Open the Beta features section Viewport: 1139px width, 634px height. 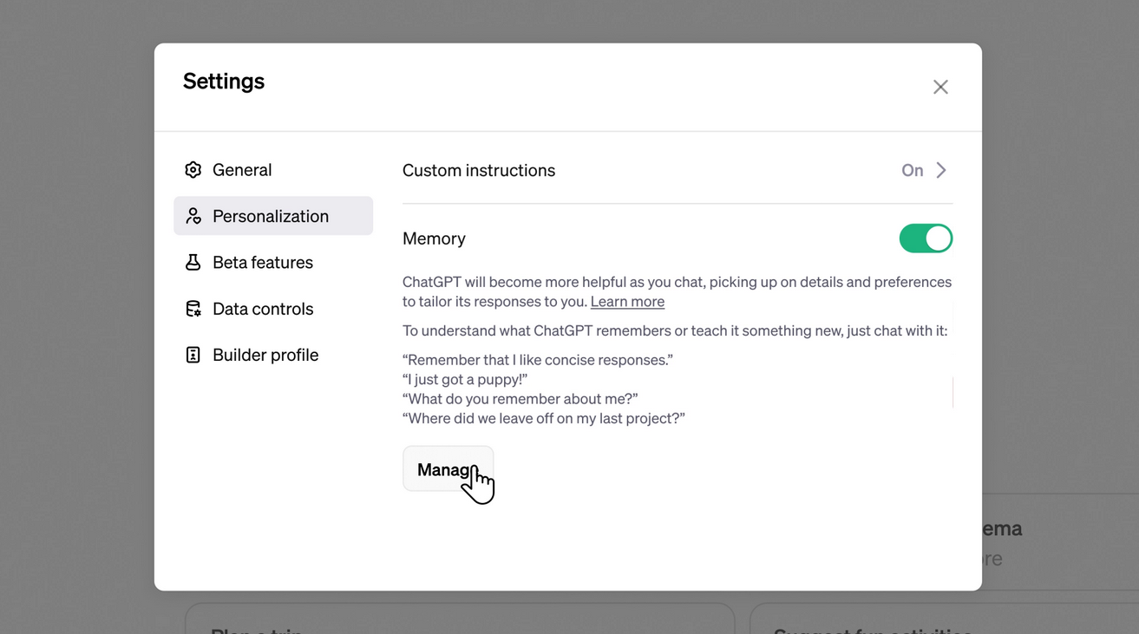point(262,262)
